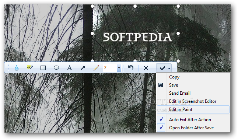
Task: Cancel capture with the X icon
Action: click(146, 68)
